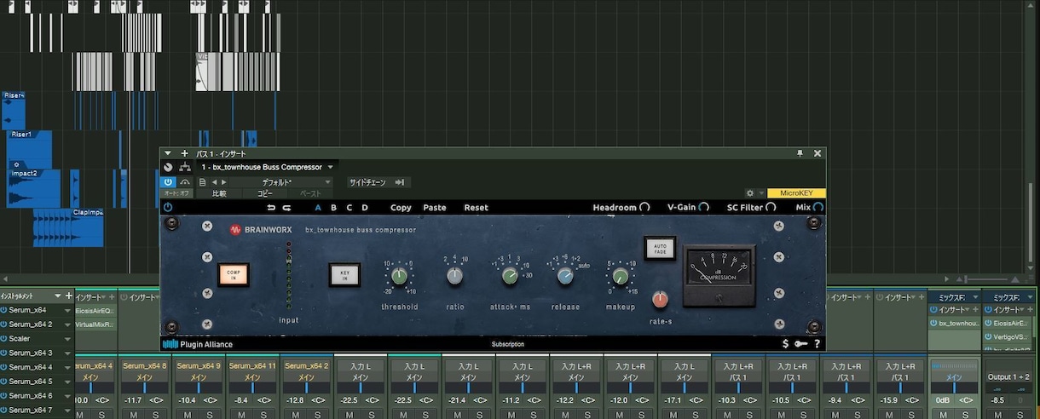Pin the insert window
This screenshot has height=419, width=1040.
click(800, 153)
